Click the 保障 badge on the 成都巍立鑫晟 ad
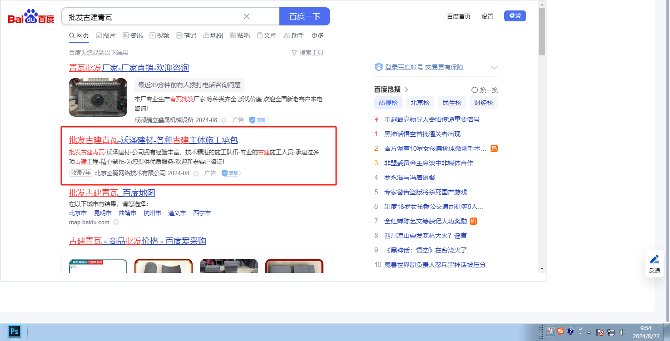The width and height of the screenshot is (670, 341). 258,120
